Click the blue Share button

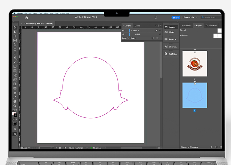176,18
